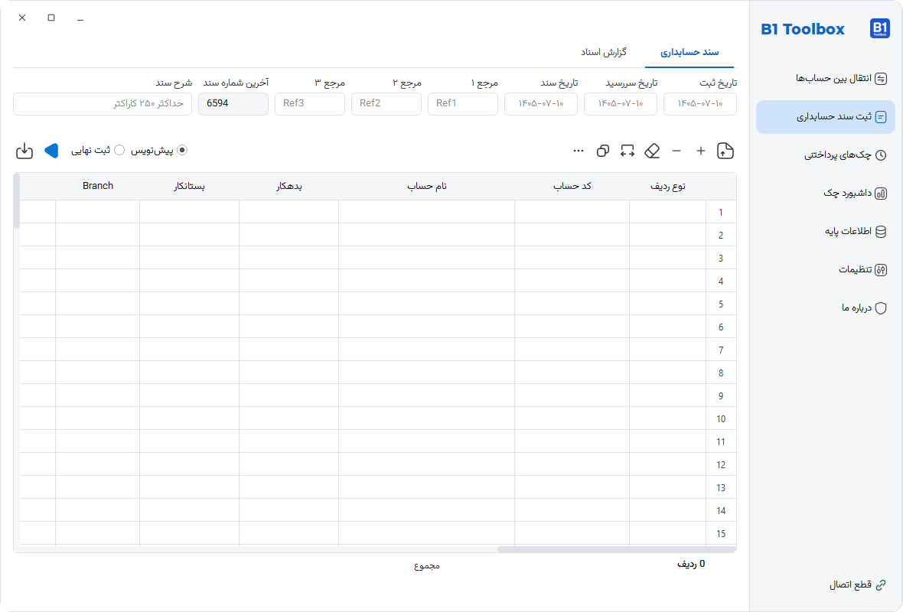This screenshot has width=903, height=612.
Task: Click the download tray icon
Action: click(24, 151)
